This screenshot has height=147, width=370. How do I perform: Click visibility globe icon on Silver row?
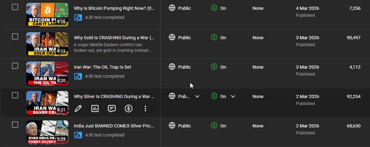pos(172,96)
